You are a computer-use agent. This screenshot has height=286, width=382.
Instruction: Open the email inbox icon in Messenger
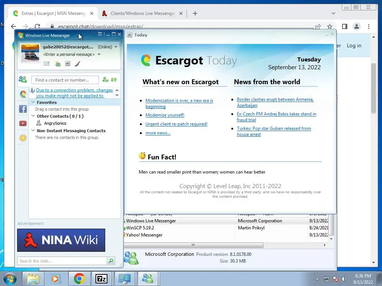pos(46,64)
